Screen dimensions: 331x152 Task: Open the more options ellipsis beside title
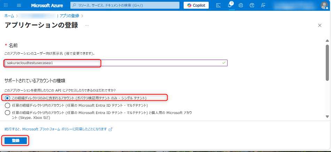tap(87, 25)
